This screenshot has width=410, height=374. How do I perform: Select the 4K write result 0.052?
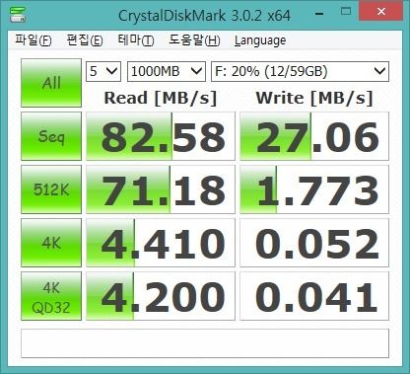(x=314, y=243)
